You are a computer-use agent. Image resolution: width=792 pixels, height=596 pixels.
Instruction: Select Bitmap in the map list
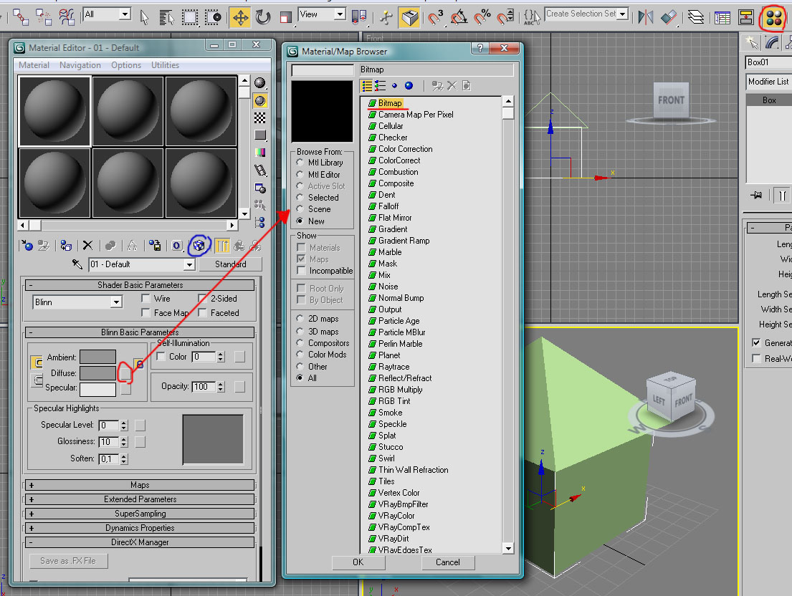390,103
